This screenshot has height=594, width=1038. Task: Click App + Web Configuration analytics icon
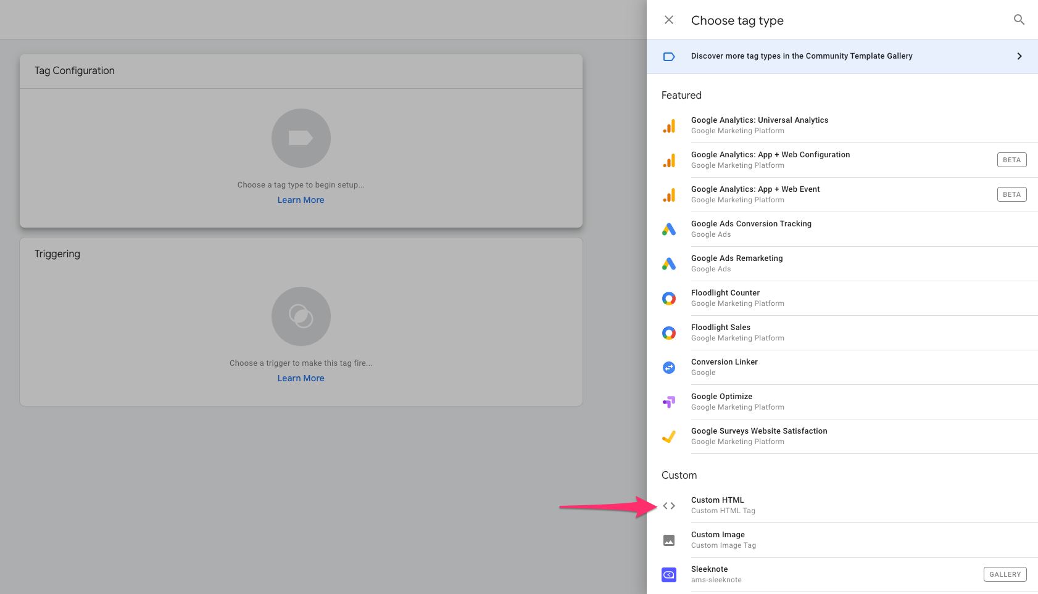[x=669, y=160]
